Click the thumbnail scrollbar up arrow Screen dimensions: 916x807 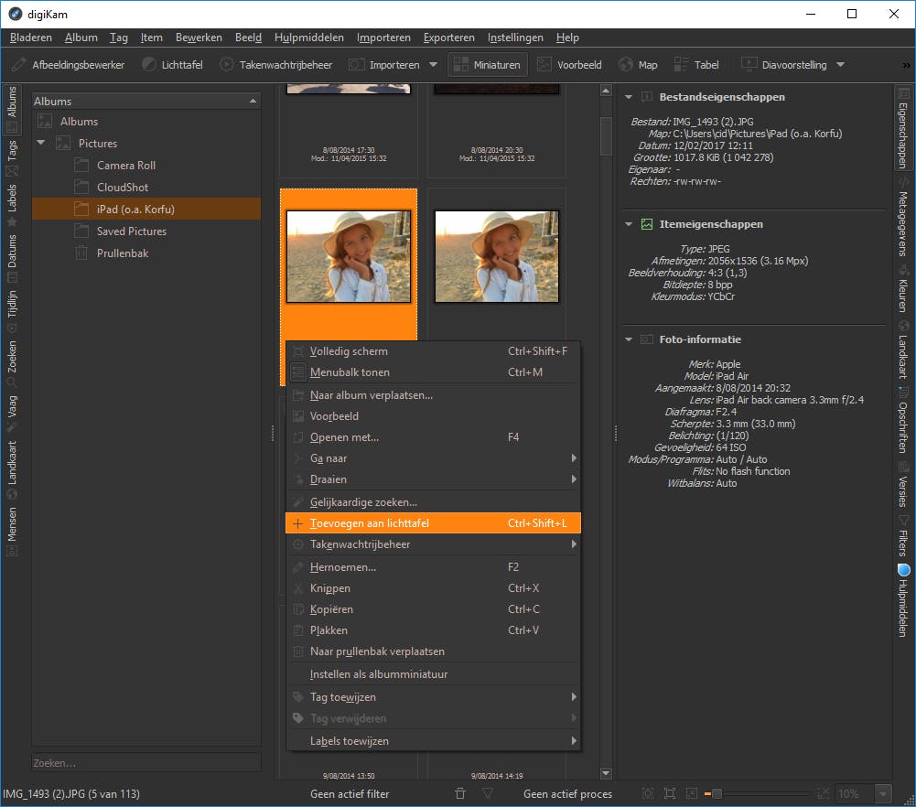[x=606, y=91]
